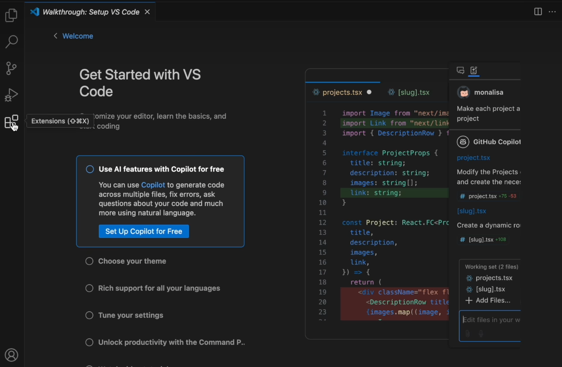This screenshot has height=367, width=562.
Task: Click line number 12 in code preview
Action: 322,223
